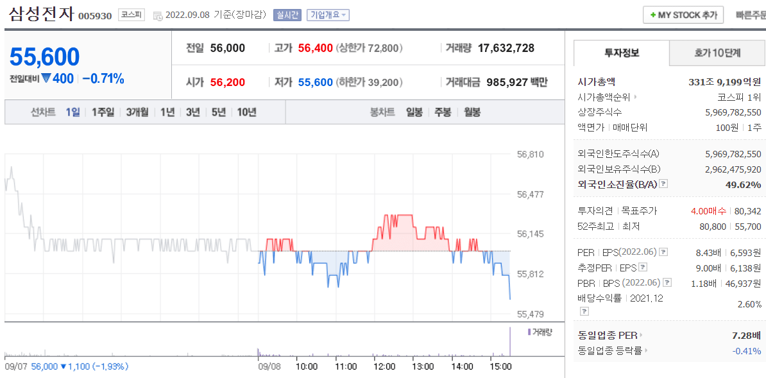766x378 pixels.
Task: Click the 12:00 time axis label
Action: pyautogui.click(x=384, y=366)
